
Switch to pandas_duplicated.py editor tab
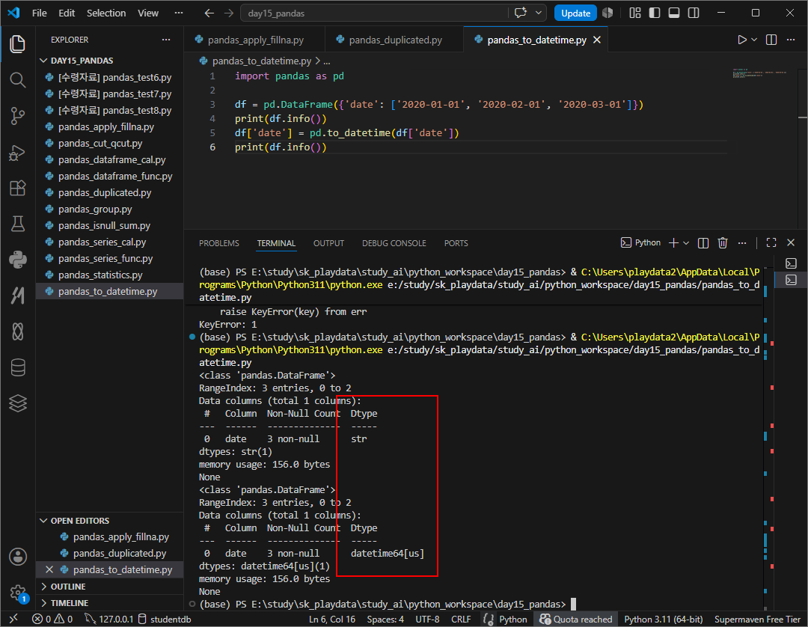tap(395, 40)
